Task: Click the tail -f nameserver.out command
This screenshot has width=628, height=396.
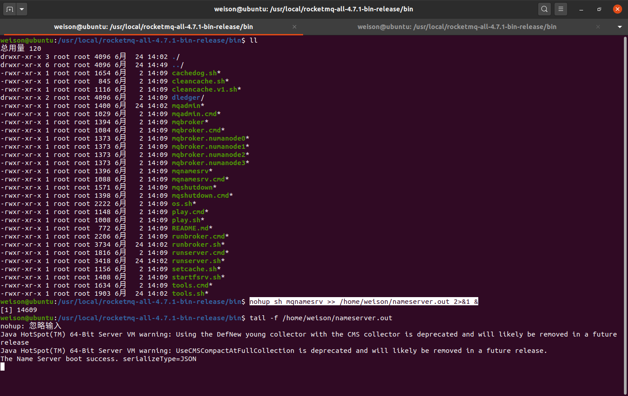Action: tap(321, 318)
